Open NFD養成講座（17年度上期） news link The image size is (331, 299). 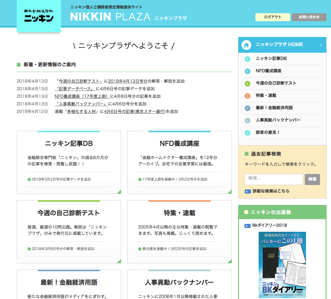82,96
